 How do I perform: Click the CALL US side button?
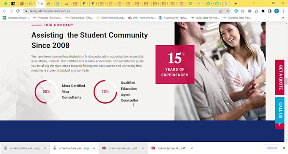[x=280, y=110]
